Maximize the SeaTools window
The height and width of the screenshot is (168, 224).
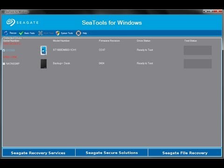[x=211, y=11]
